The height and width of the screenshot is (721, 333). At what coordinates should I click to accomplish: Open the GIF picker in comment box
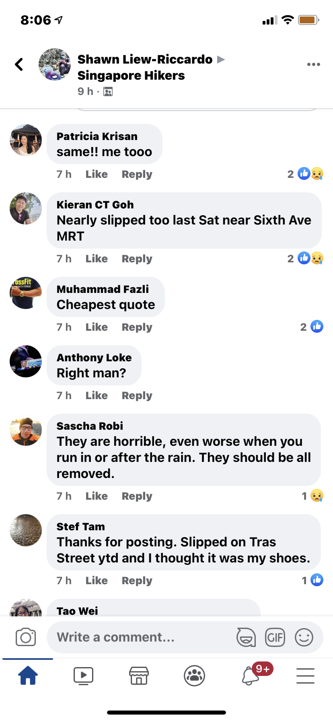click(x=275, y=637)
